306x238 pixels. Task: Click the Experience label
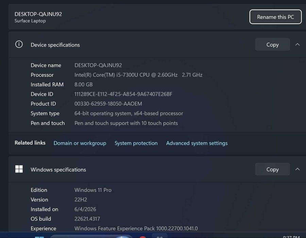click(x=43, y=228)
